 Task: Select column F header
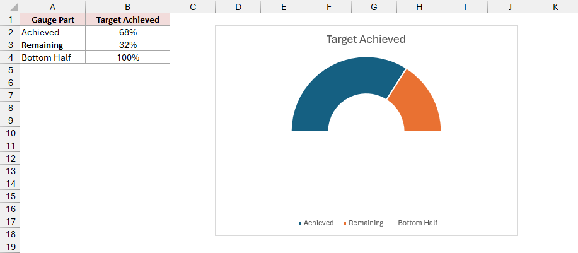point(328,7)
